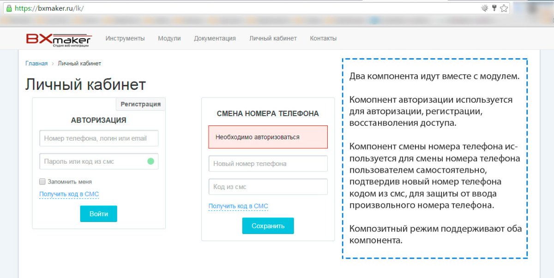Click the bug-shaped browser extension icon
554x278 pixels.
coord(485,8)
